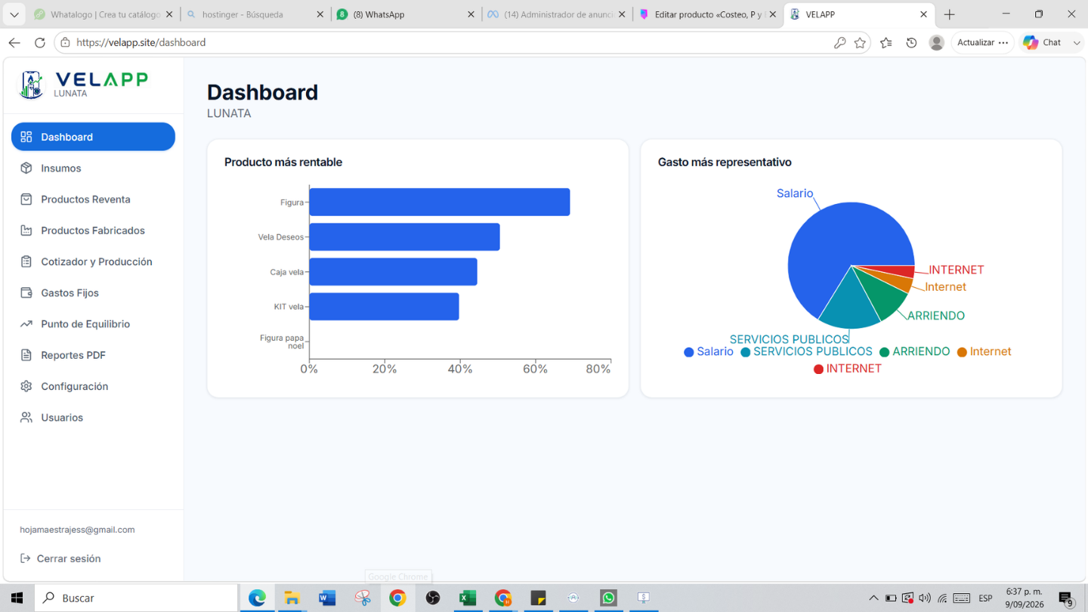The image size is (1088, 612).
Task: Select the Dashboard sidebar item
Action: 93,137
